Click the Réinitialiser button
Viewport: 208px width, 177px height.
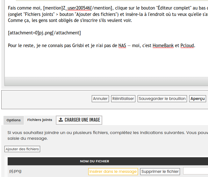(123, 99)
